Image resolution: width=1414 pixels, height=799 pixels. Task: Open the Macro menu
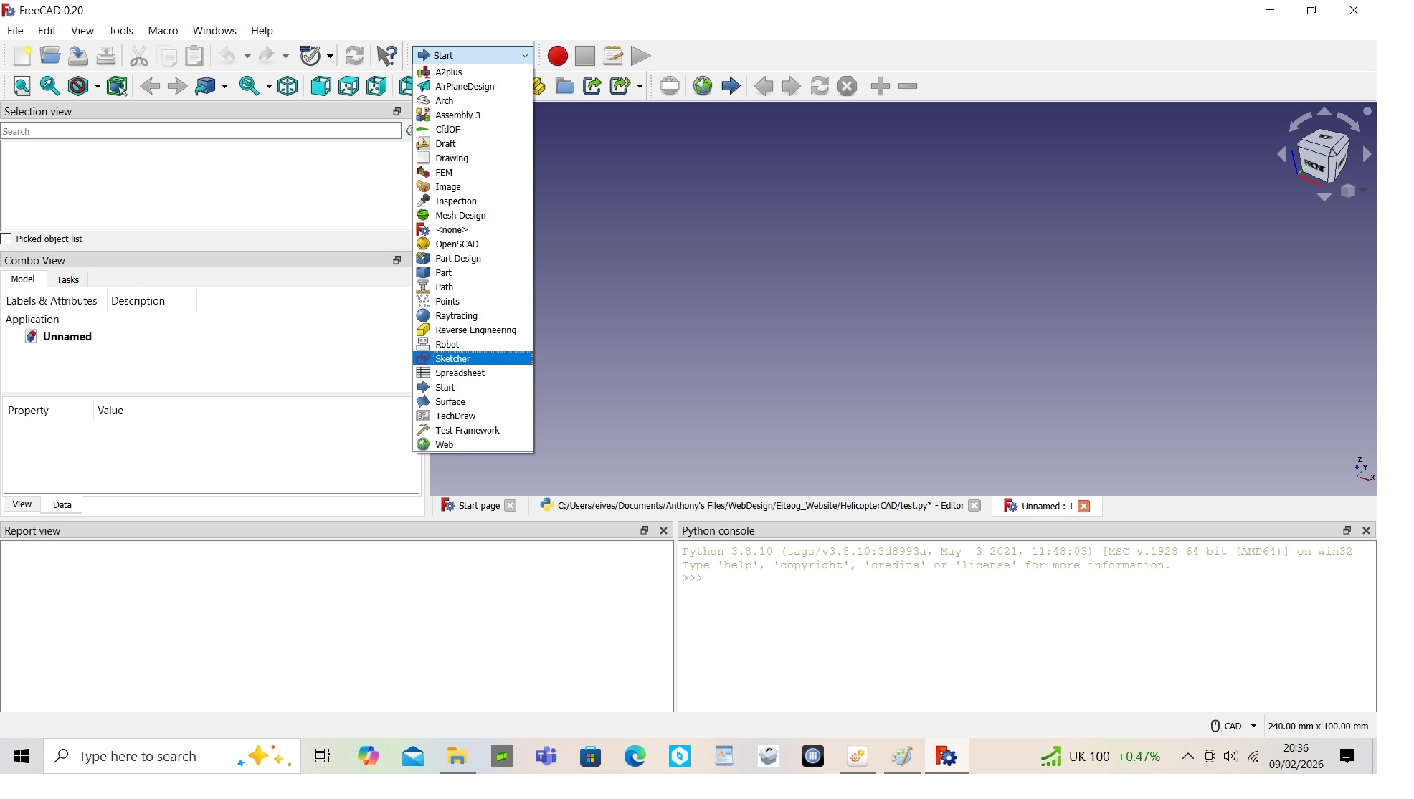coord(163,31)
